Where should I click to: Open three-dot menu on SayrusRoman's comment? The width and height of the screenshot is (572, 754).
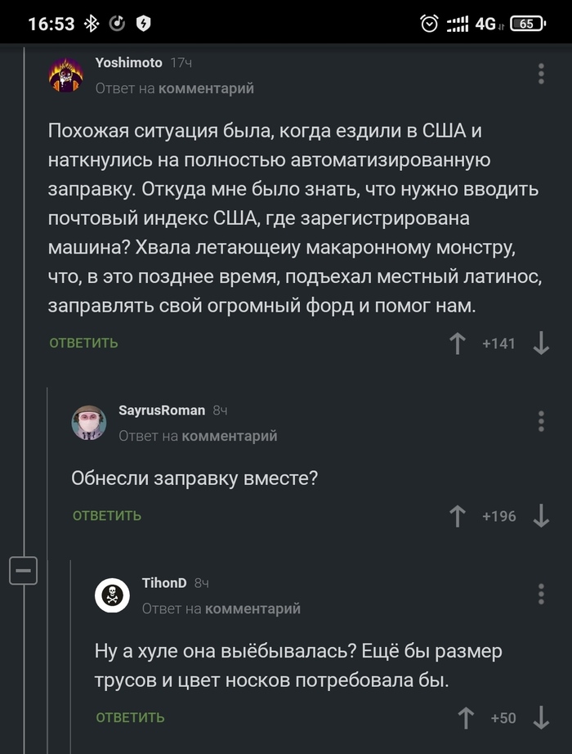point(540,421)
